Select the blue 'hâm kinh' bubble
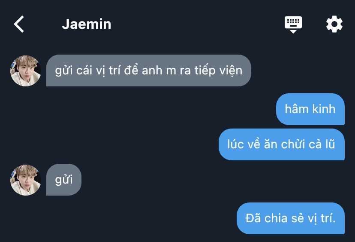355x242 pixels. tap(310, 109)
